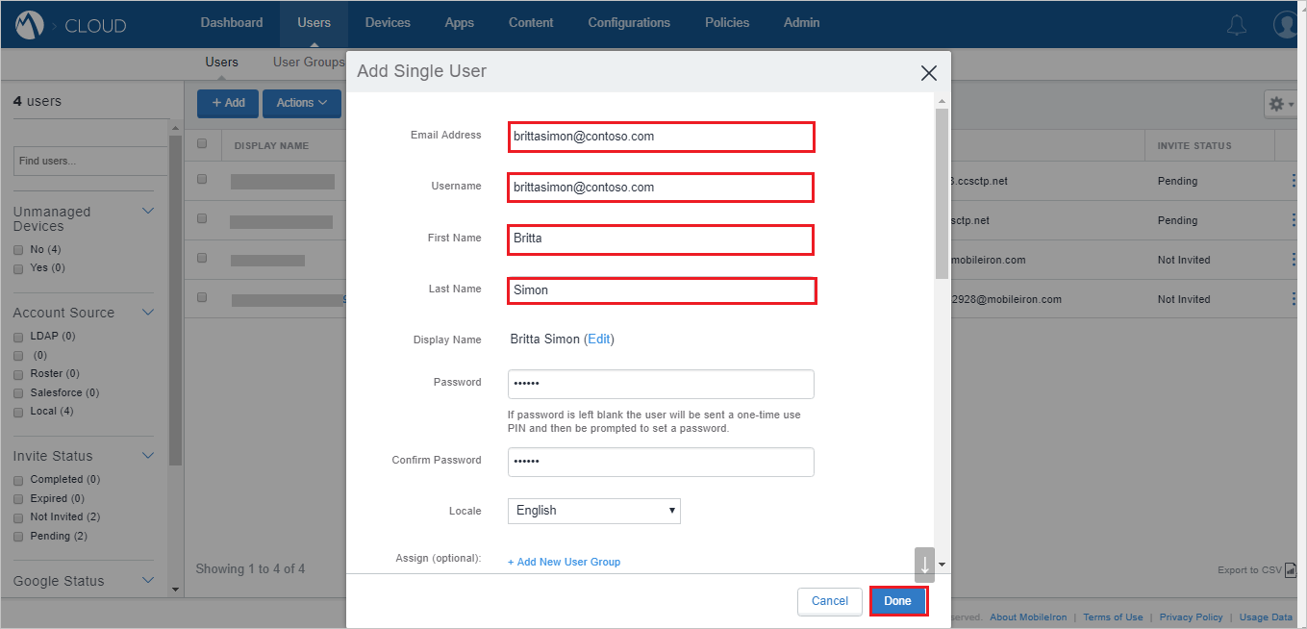Open the Usage Data link
Screen dimensions: 1307x629
tap(1266, 617)
